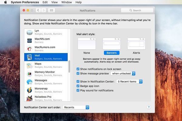The image size is (182, 121).
Task: Select the Memory Monitor row text
Action: [x=45, y=72]
